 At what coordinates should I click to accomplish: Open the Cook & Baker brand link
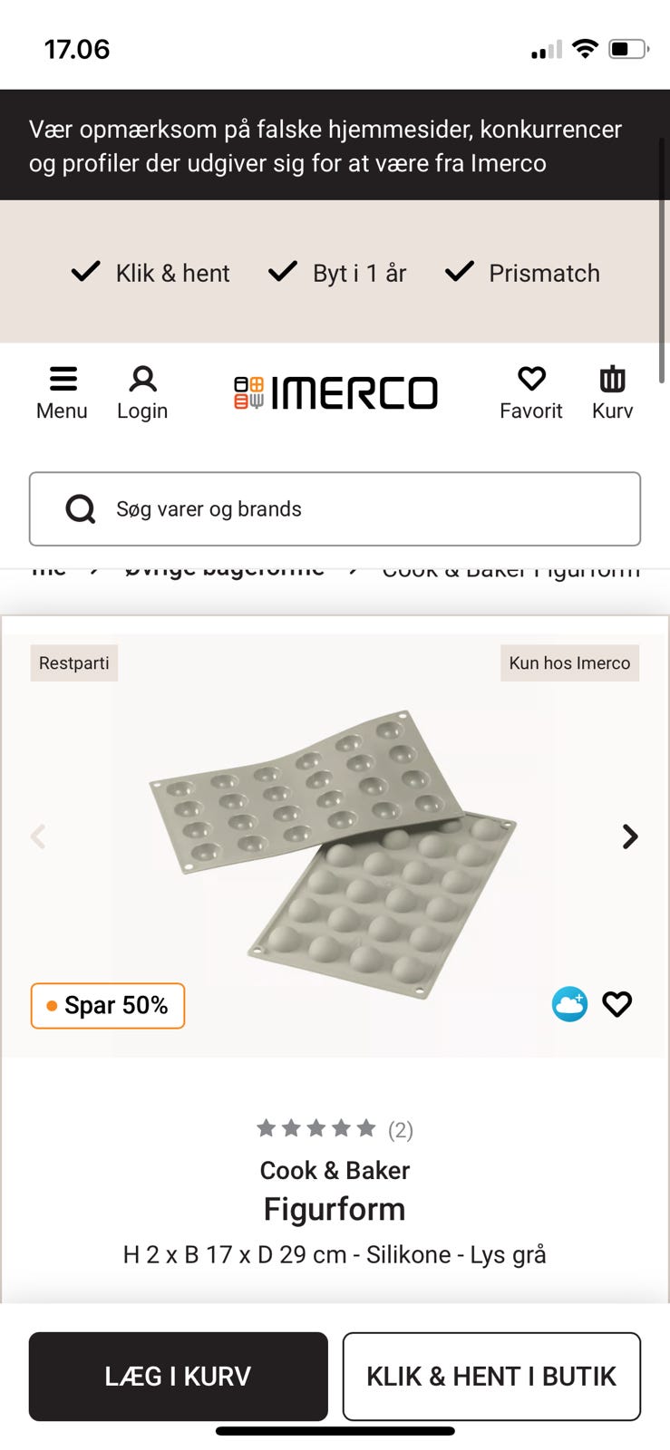coord(335,1171)
